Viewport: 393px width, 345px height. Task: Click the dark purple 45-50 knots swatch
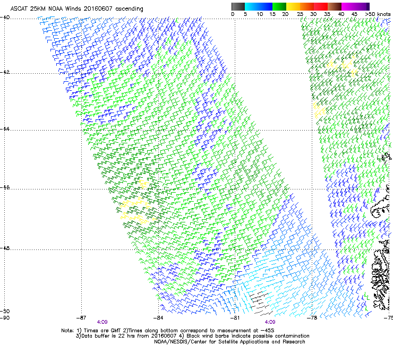point(362,6)
